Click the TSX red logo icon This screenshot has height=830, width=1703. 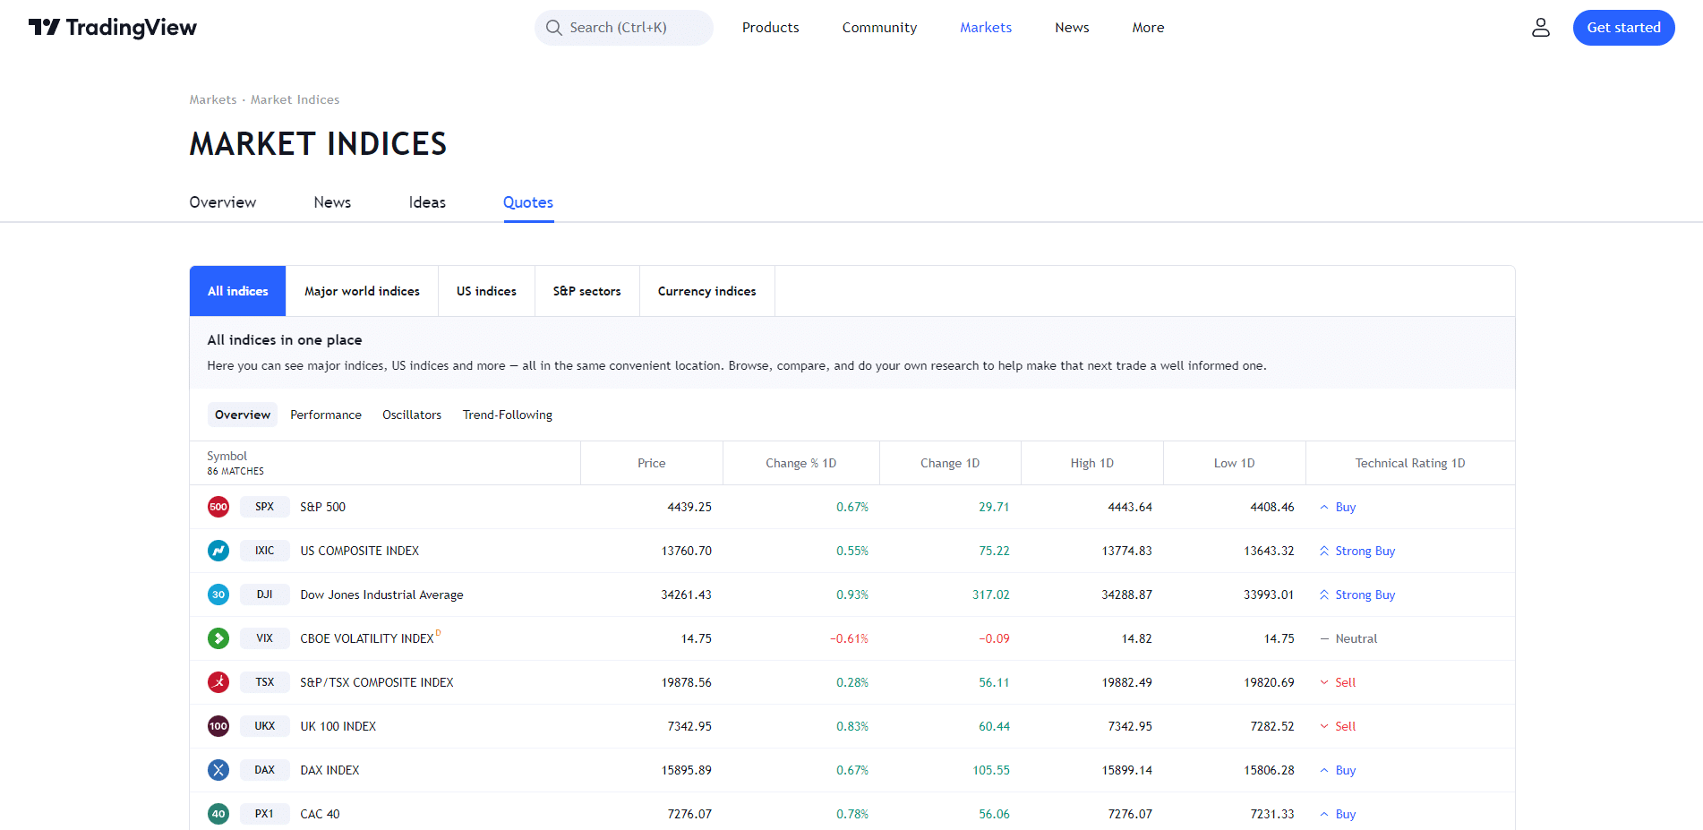pos(218,682)
